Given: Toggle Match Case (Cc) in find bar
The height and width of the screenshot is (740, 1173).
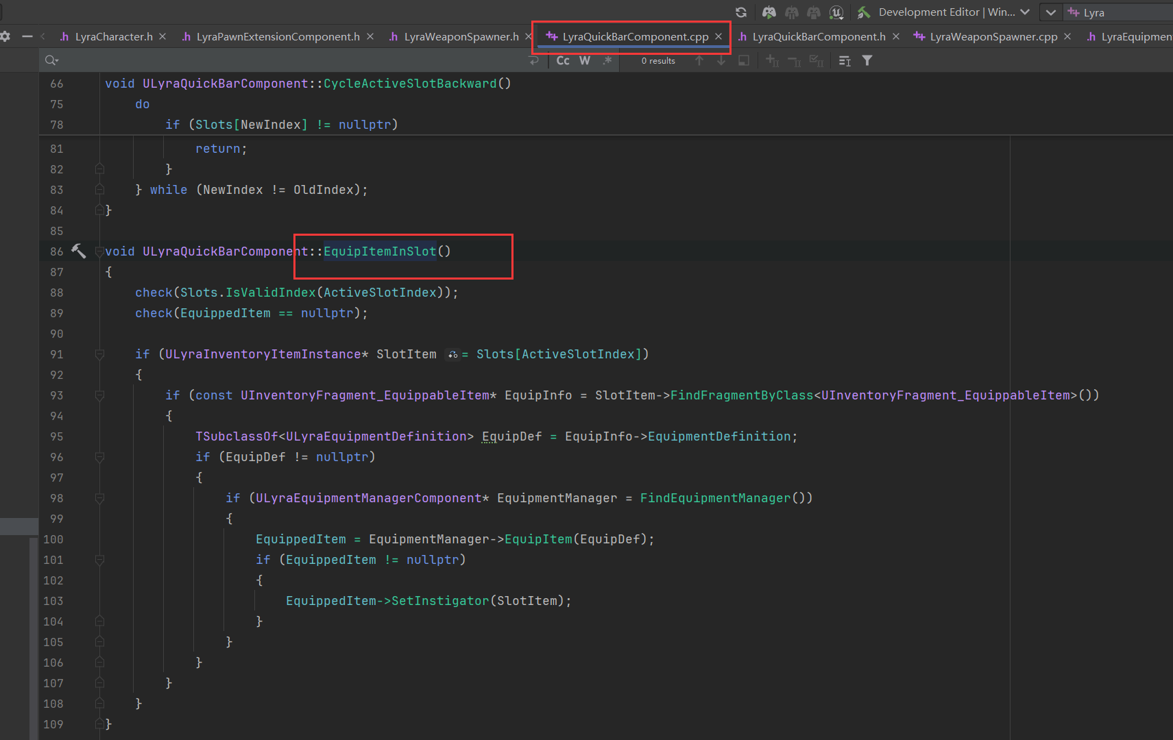Looking at the screenshot, I should tap(563, 61).
